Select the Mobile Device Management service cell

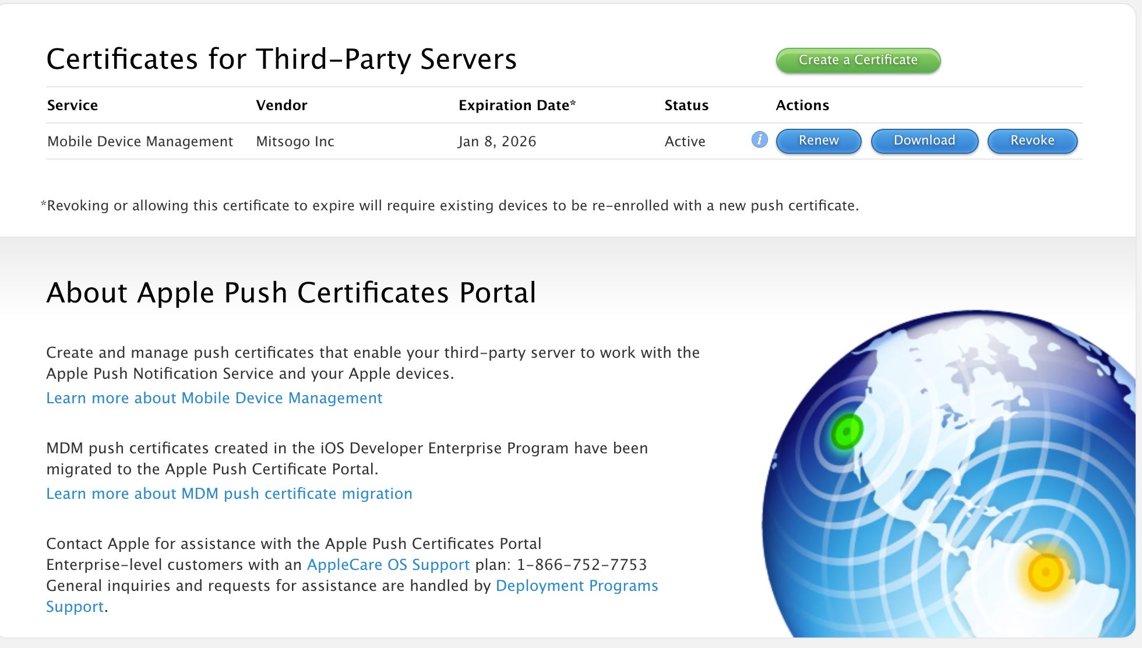click(x=140, y=142)
